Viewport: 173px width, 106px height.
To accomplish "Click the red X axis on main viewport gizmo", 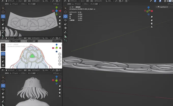I will [152, 11].
